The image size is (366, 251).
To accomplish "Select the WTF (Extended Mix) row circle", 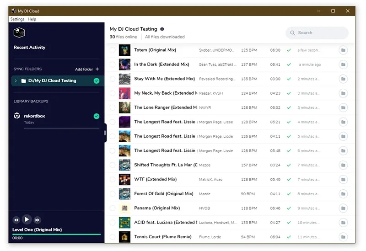I will pos(113,179).
